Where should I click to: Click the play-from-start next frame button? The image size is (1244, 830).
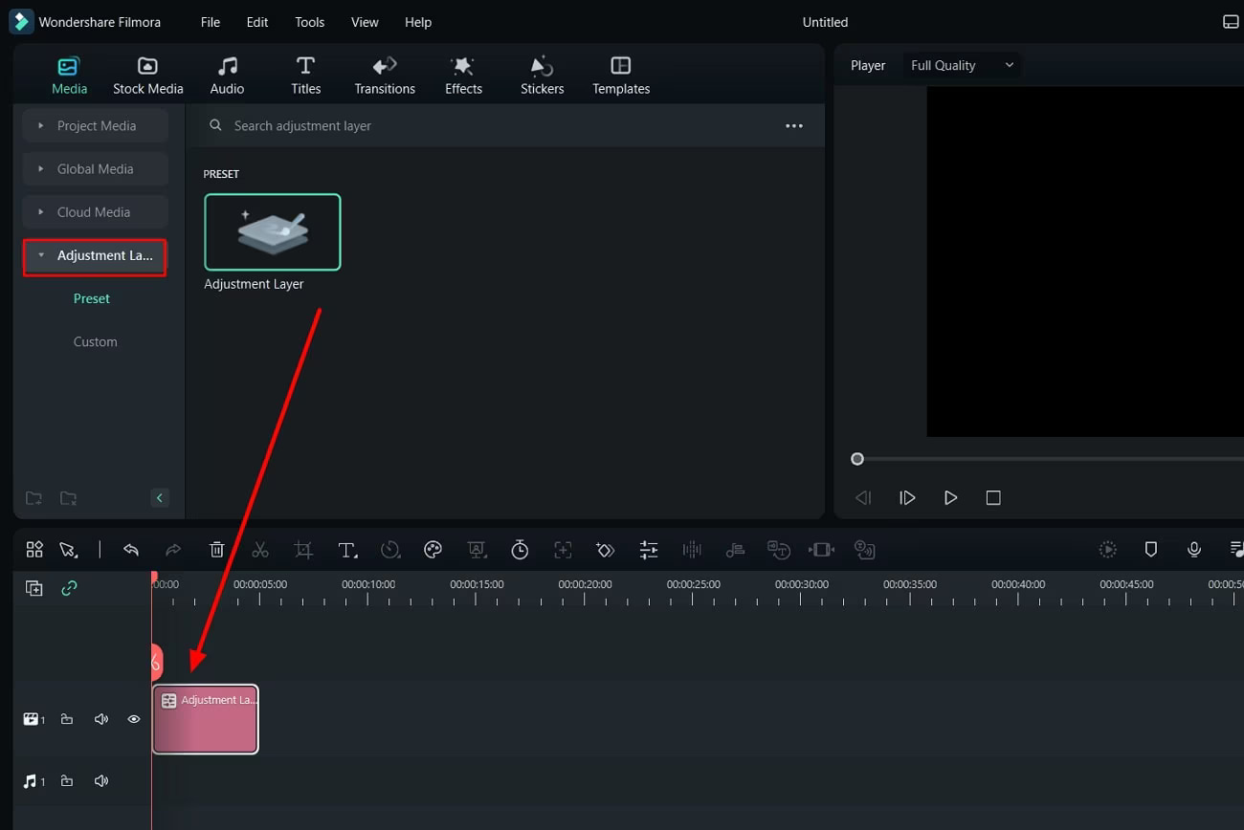[907, 497]
